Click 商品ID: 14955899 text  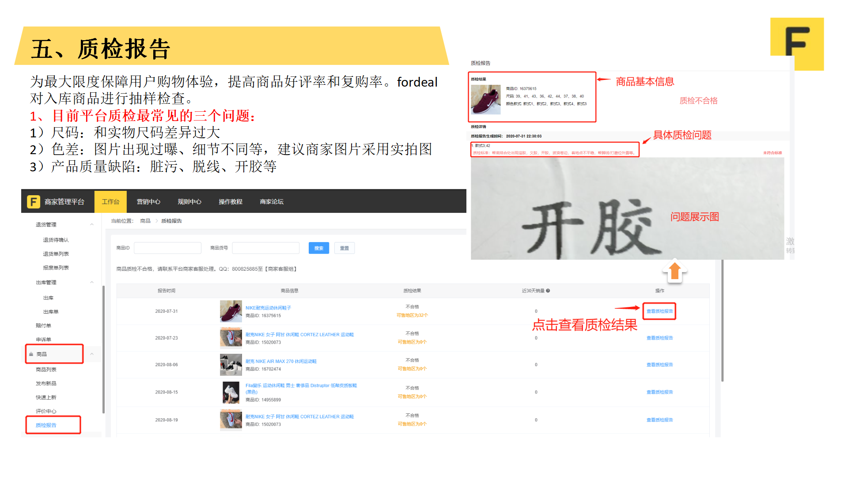point(263,400)
